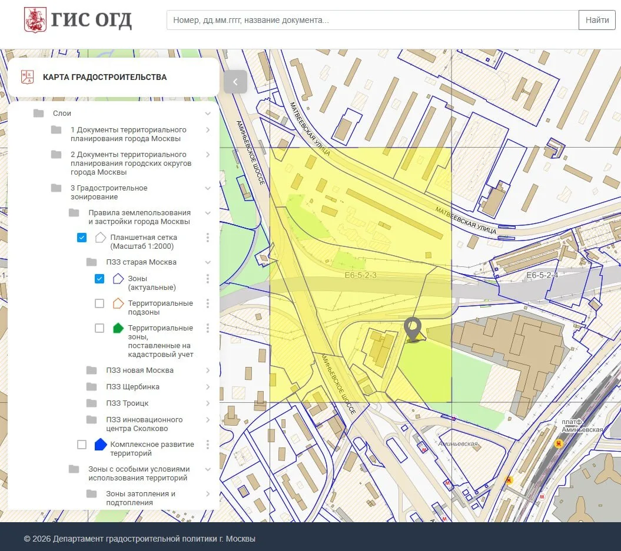
Task: Open options menu for Планшетная сетка layer
Action: [208, 238]
